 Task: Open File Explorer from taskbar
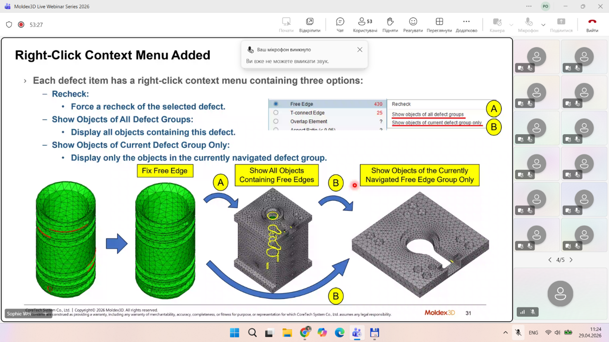point(287,332)
